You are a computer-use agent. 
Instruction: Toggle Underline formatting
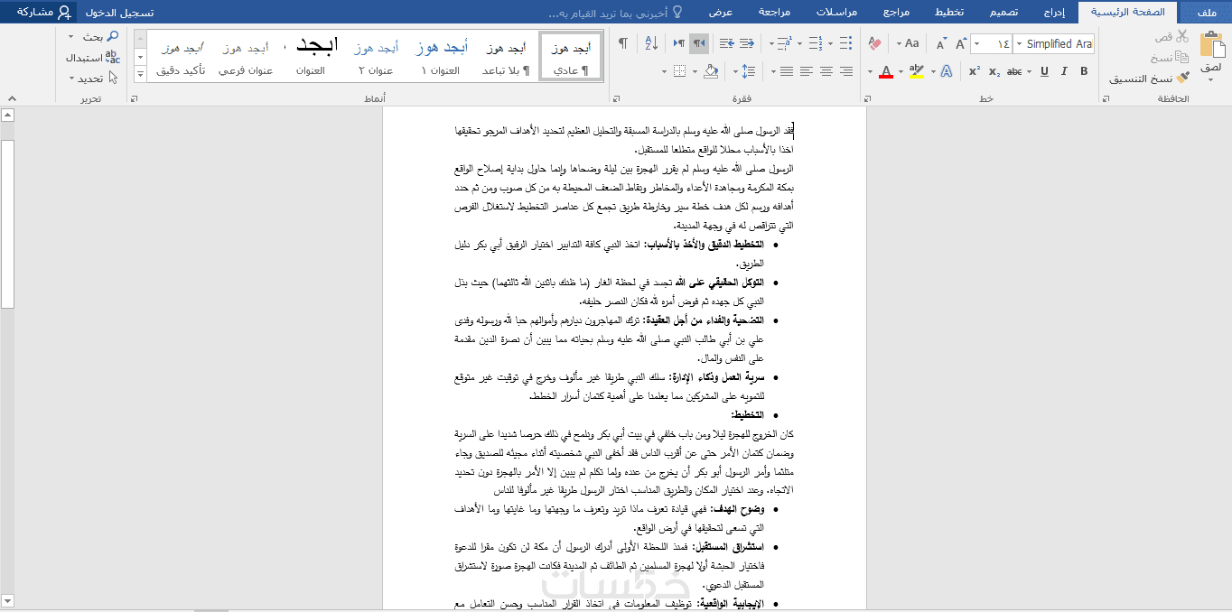[x=1044, y=71]
